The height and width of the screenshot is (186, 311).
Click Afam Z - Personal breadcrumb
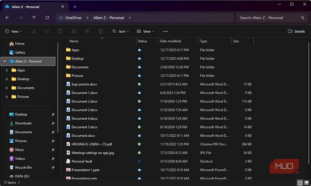point(109,18)
